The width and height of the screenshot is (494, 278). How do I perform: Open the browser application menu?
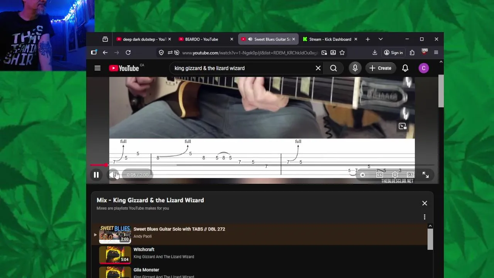click(436, 53)
